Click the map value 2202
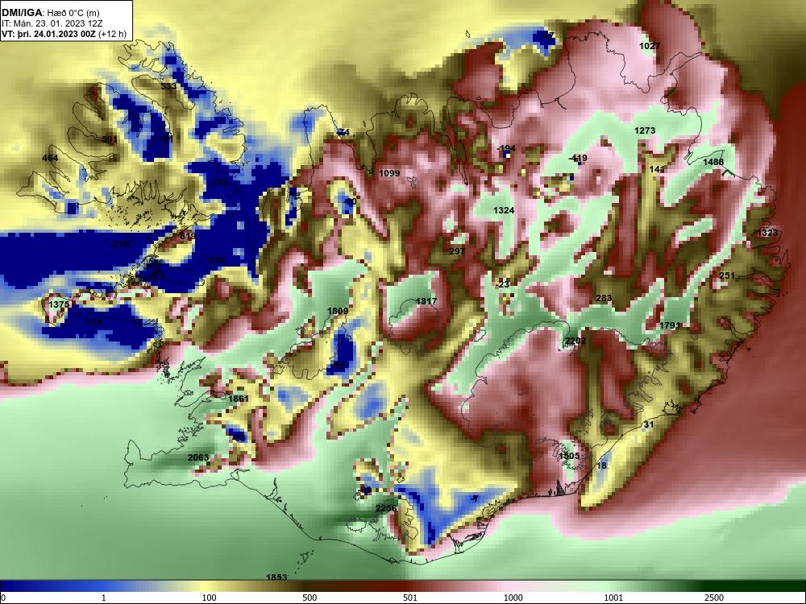806x604 pixels. [x=575, y=341]
